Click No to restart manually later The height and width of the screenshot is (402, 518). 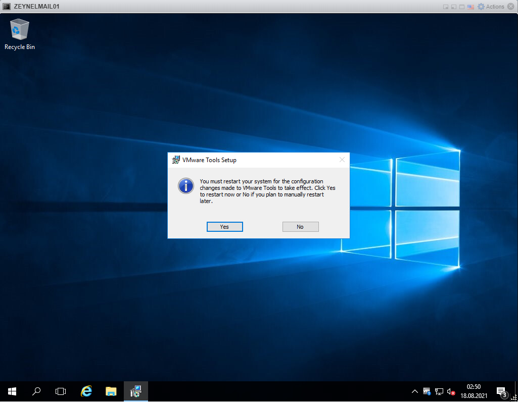[300, 227]
